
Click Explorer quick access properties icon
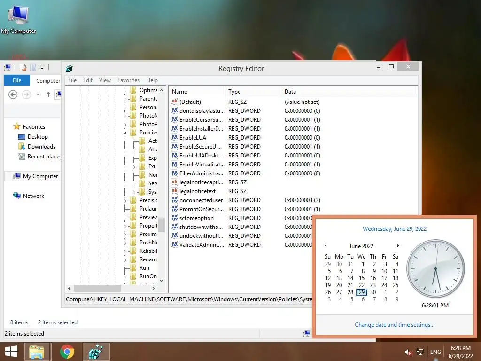(x=23, y=67)
